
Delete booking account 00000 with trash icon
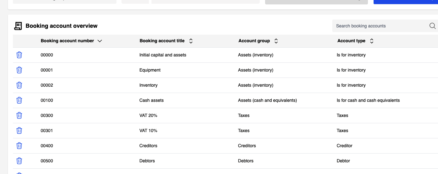(x=19, y=55)
